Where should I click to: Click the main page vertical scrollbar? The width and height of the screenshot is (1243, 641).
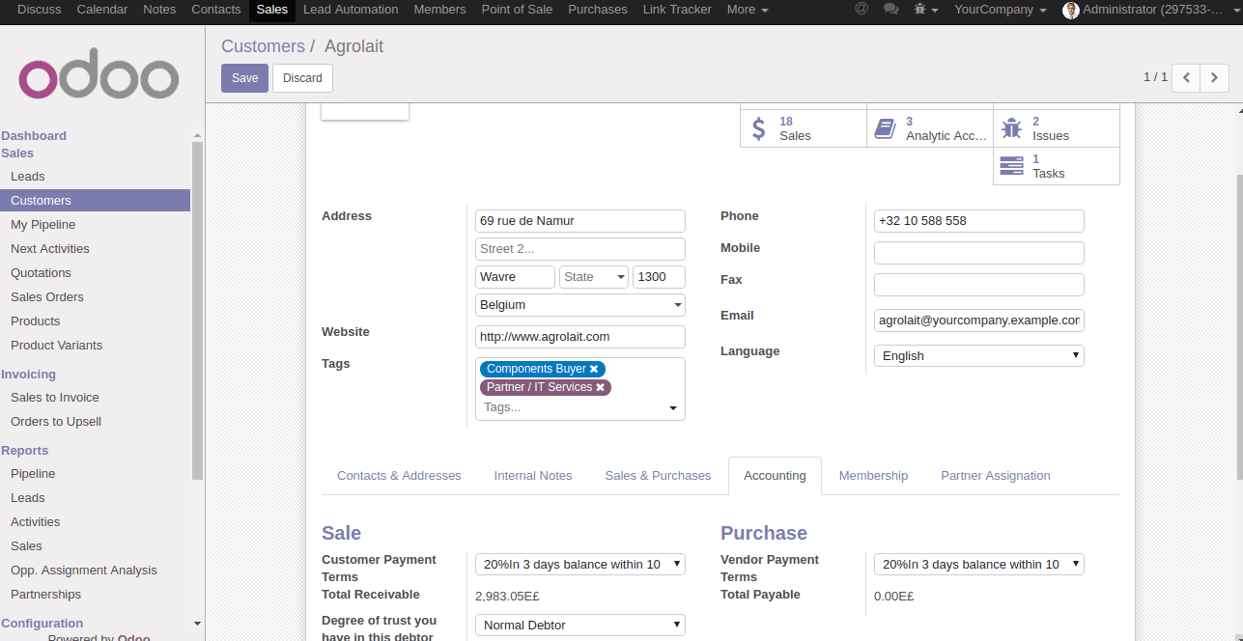pos(1239,328)
